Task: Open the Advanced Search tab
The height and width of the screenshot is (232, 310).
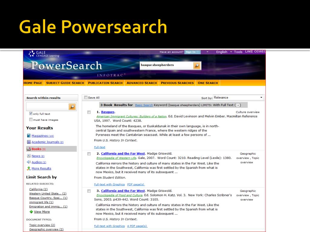Action: tap(142, 83)
